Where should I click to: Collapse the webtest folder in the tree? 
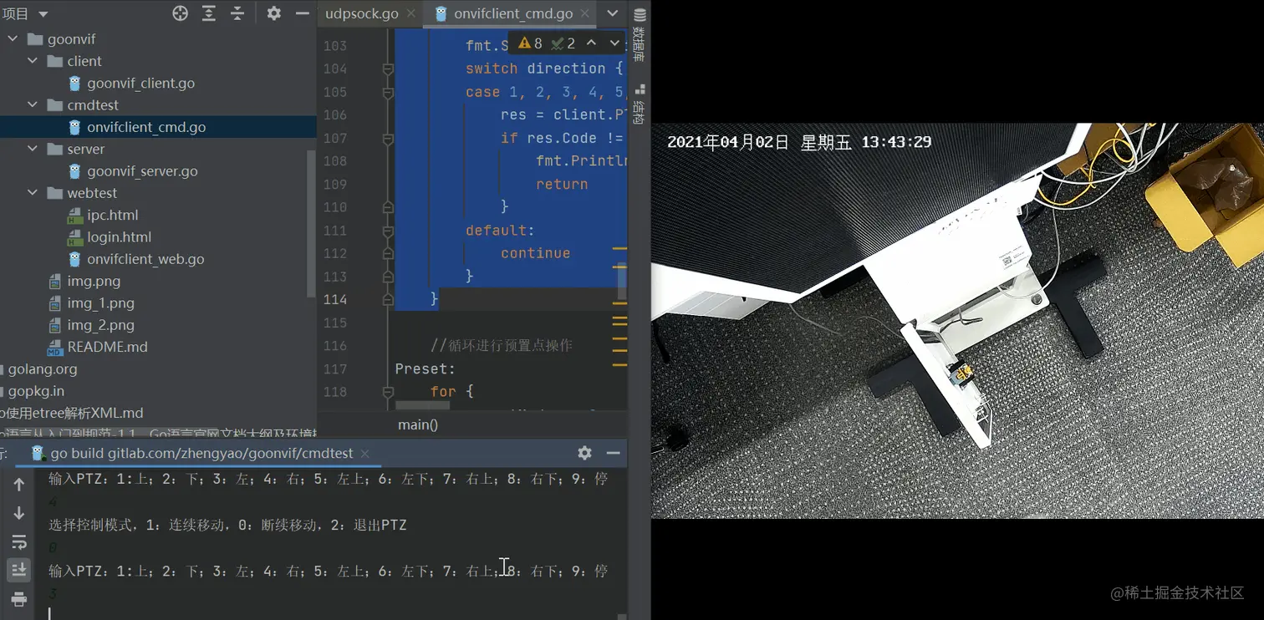[x=32, y=192]
